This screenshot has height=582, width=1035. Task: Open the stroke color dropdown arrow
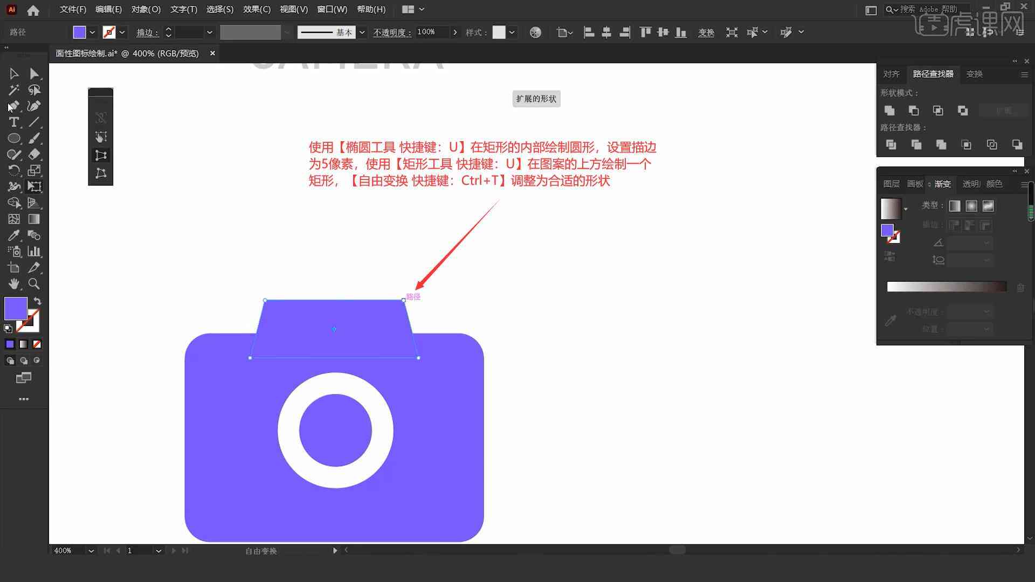pyautogui.click(x=122, y=32)
